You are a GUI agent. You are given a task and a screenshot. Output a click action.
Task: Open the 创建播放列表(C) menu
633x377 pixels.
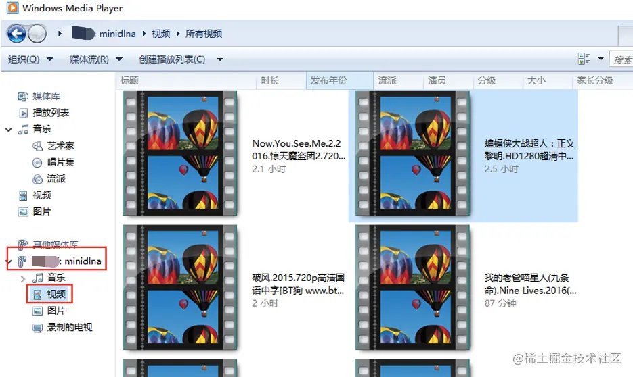[x=172, y=59]
